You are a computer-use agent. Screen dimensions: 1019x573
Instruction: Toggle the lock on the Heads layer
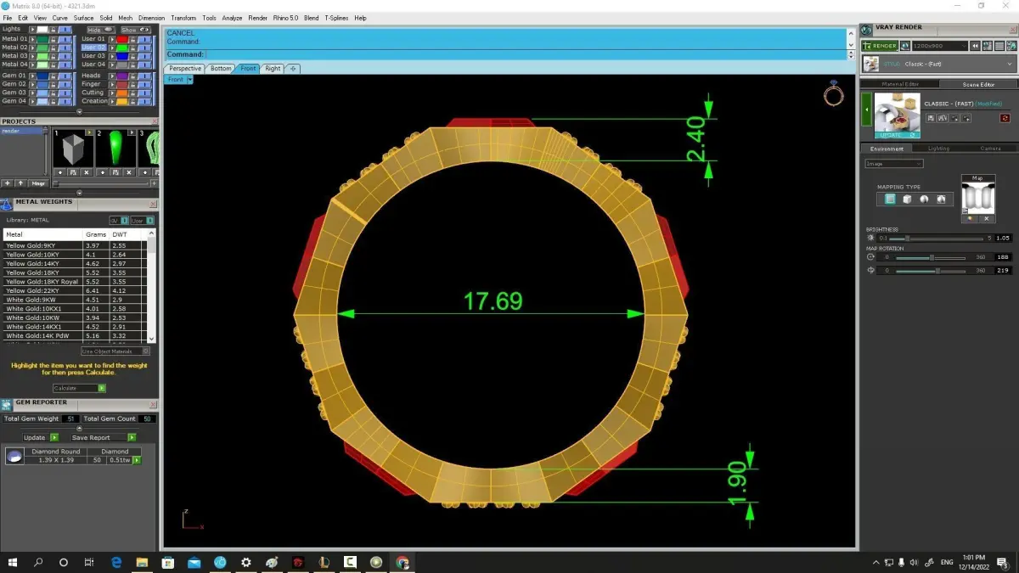pos(132,76)
